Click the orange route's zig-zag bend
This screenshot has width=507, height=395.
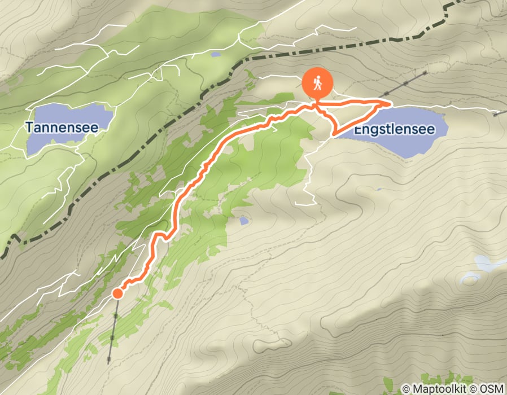click(x=161, y=235)
